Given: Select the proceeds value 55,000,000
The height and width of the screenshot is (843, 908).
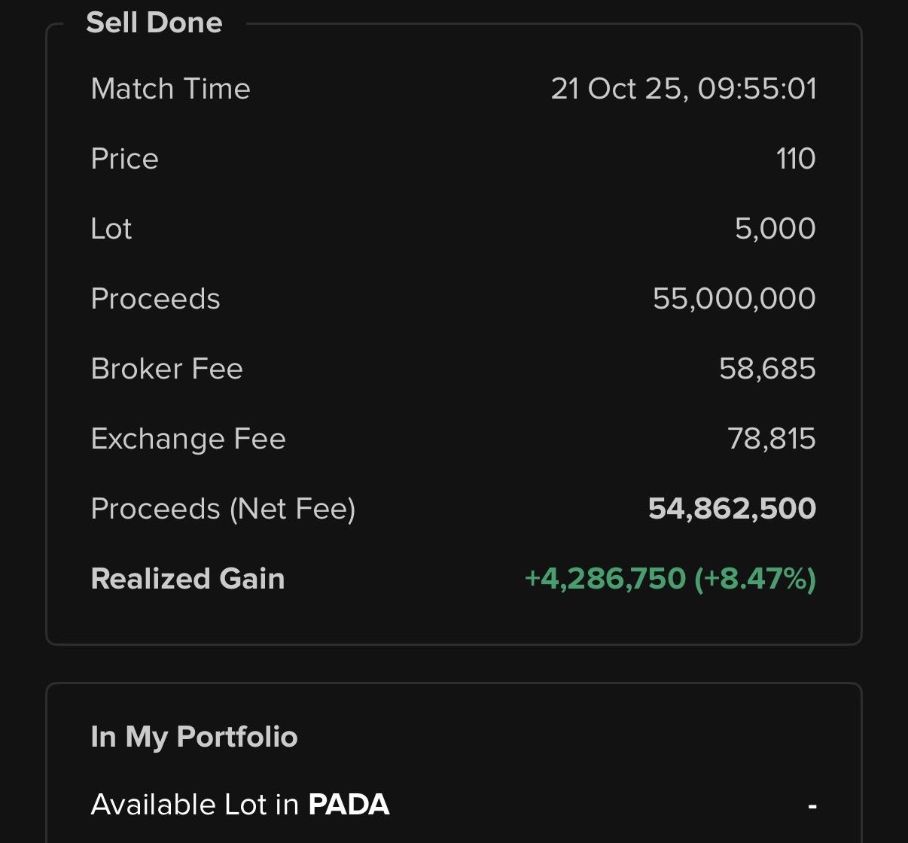Looking at the screenshot, I should [x=734, y=299].
